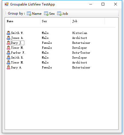Click the female user icon beside Dary J.
Viewport: 124px width, 135px height.
pyautogui.click(x=8, y=43)
